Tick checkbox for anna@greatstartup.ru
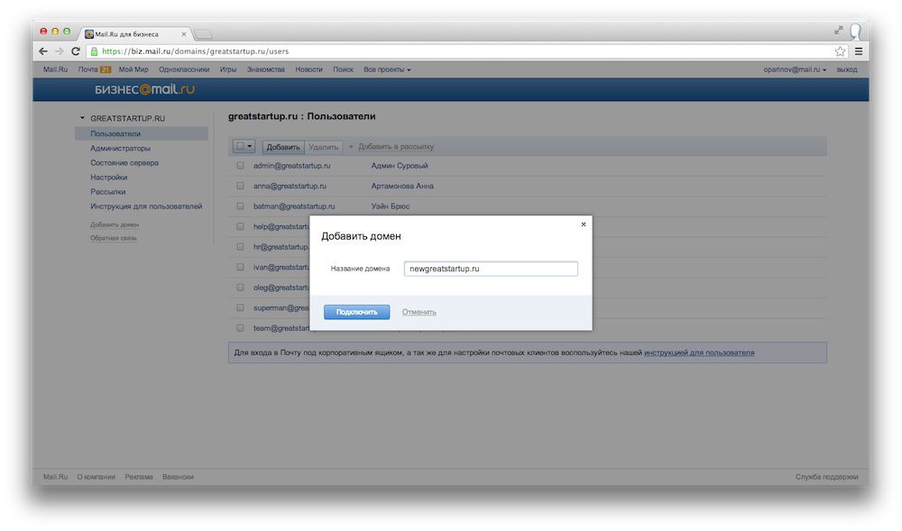This screenshot has height=531, width=902. pos(241,186)
